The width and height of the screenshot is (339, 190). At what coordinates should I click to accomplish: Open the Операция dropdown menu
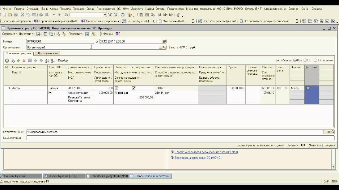[10, 34]
